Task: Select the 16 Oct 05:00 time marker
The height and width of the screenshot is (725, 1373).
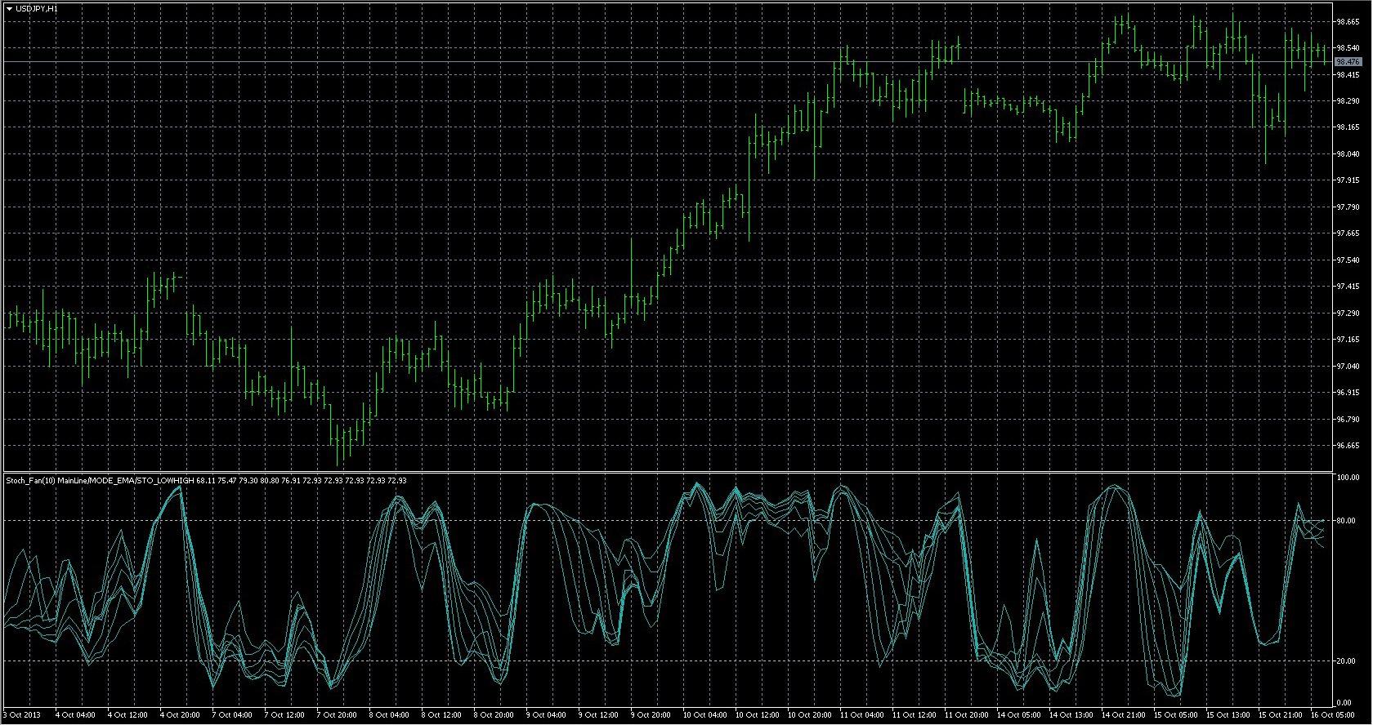Action: [1333, 714]
